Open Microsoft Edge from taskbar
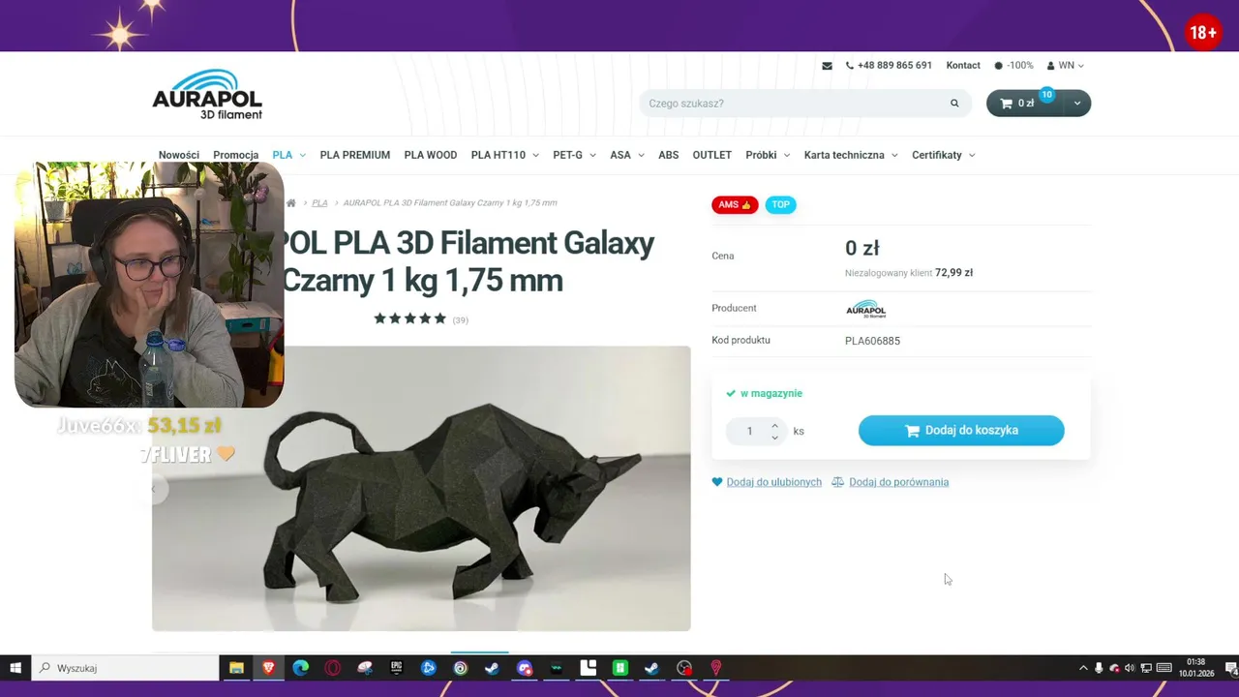 301,668
